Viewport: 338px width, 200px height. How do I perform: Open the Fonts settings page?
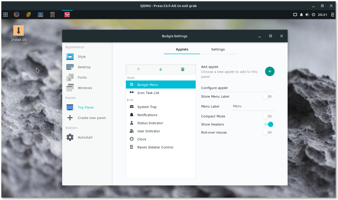coord(87,77)
